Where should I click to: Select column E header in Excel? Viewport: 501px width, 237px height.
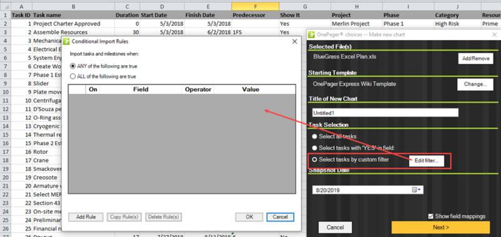[x=208, y=6]
